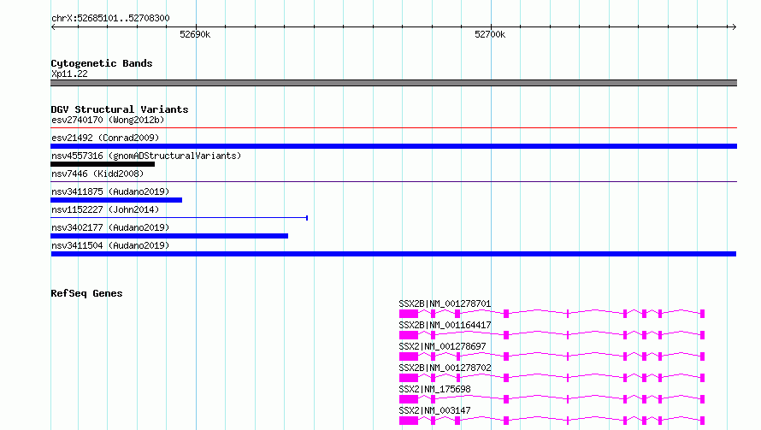
Task: Click the SSX2|NM_001278697 transcript label
Action: point(442,346)
